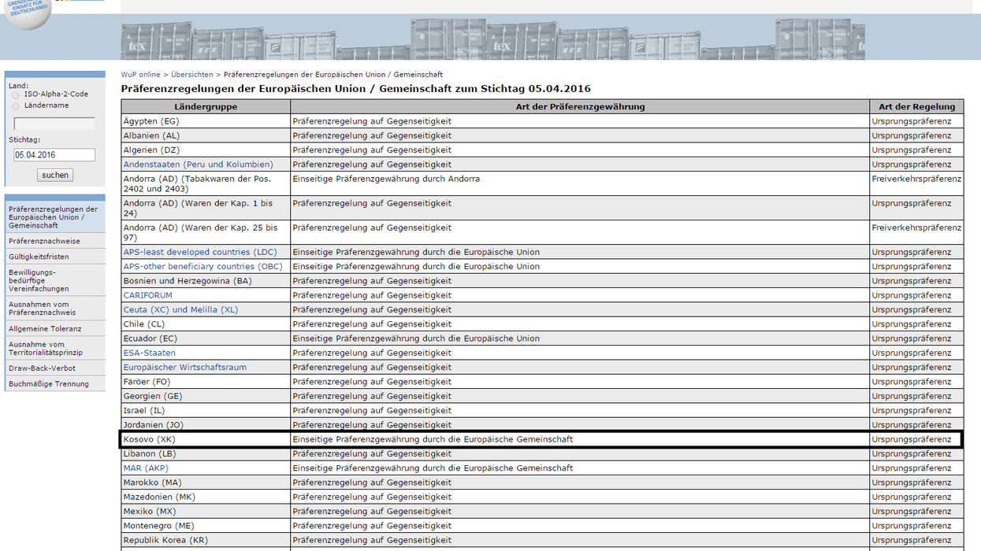Open Gültigkeitsfristen in the sidebar menu
This screenshot has width=981, height=551.
[39, 257]
